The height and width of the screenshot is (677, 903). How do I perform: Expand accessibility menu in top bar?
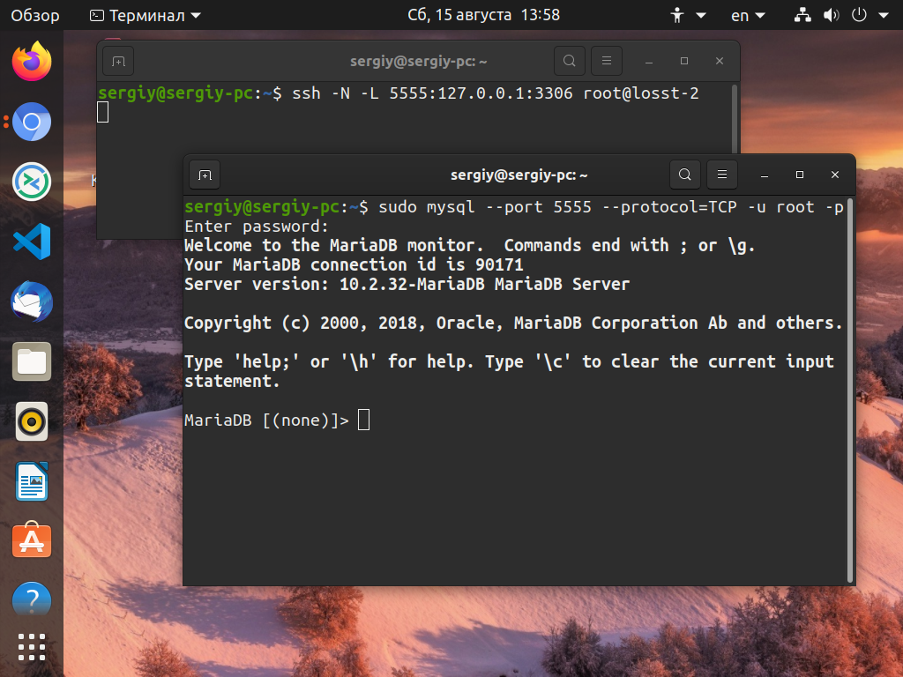click(688, 16)
